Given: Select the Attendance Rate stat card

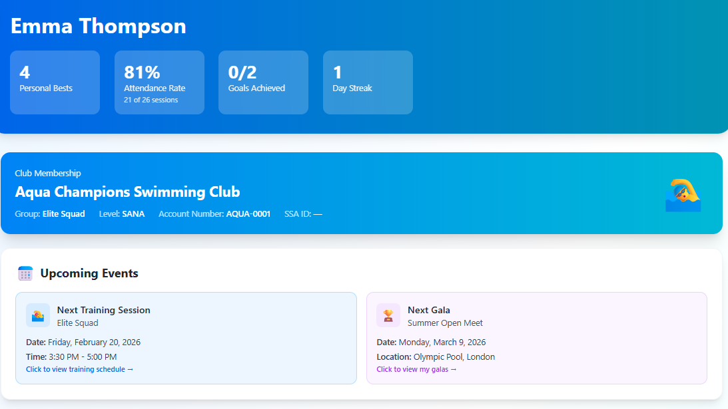Looking at the screenshot, I should 159,82.
